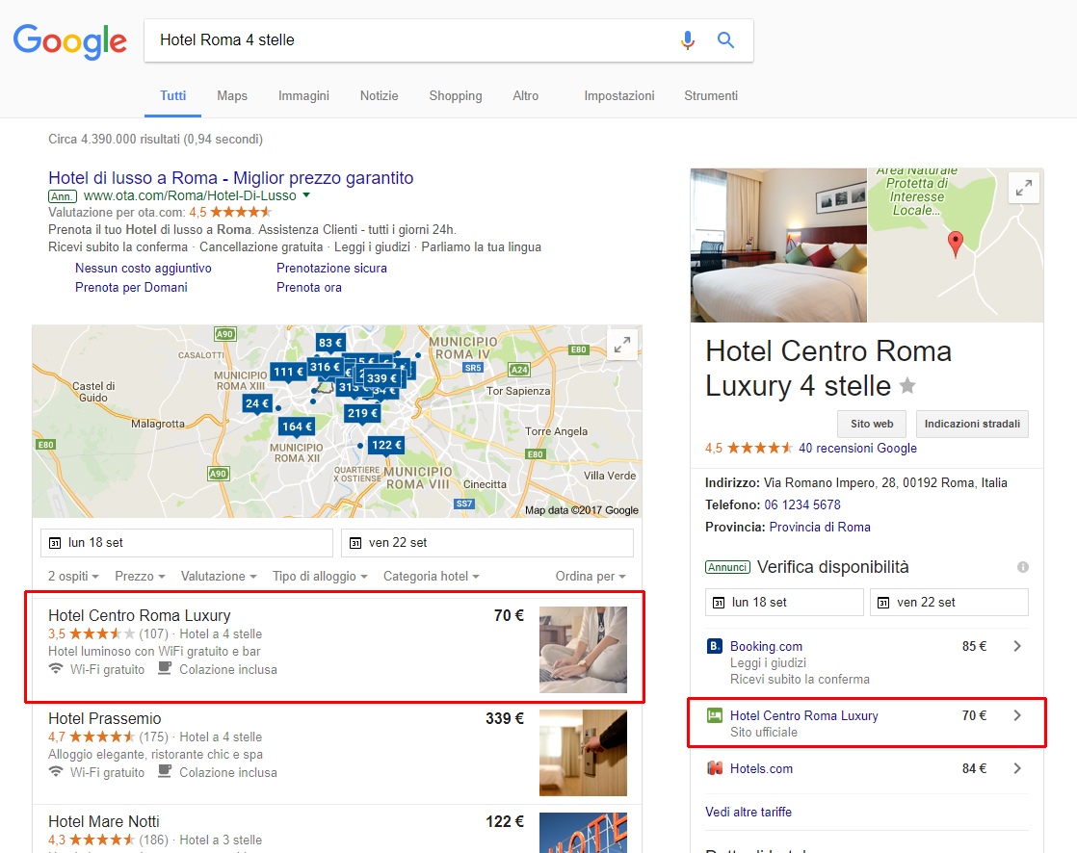This screenshot has height=853, width=1077.
Task: Open the Tipo di alloggio dropdown
Action: pos(320,577)
